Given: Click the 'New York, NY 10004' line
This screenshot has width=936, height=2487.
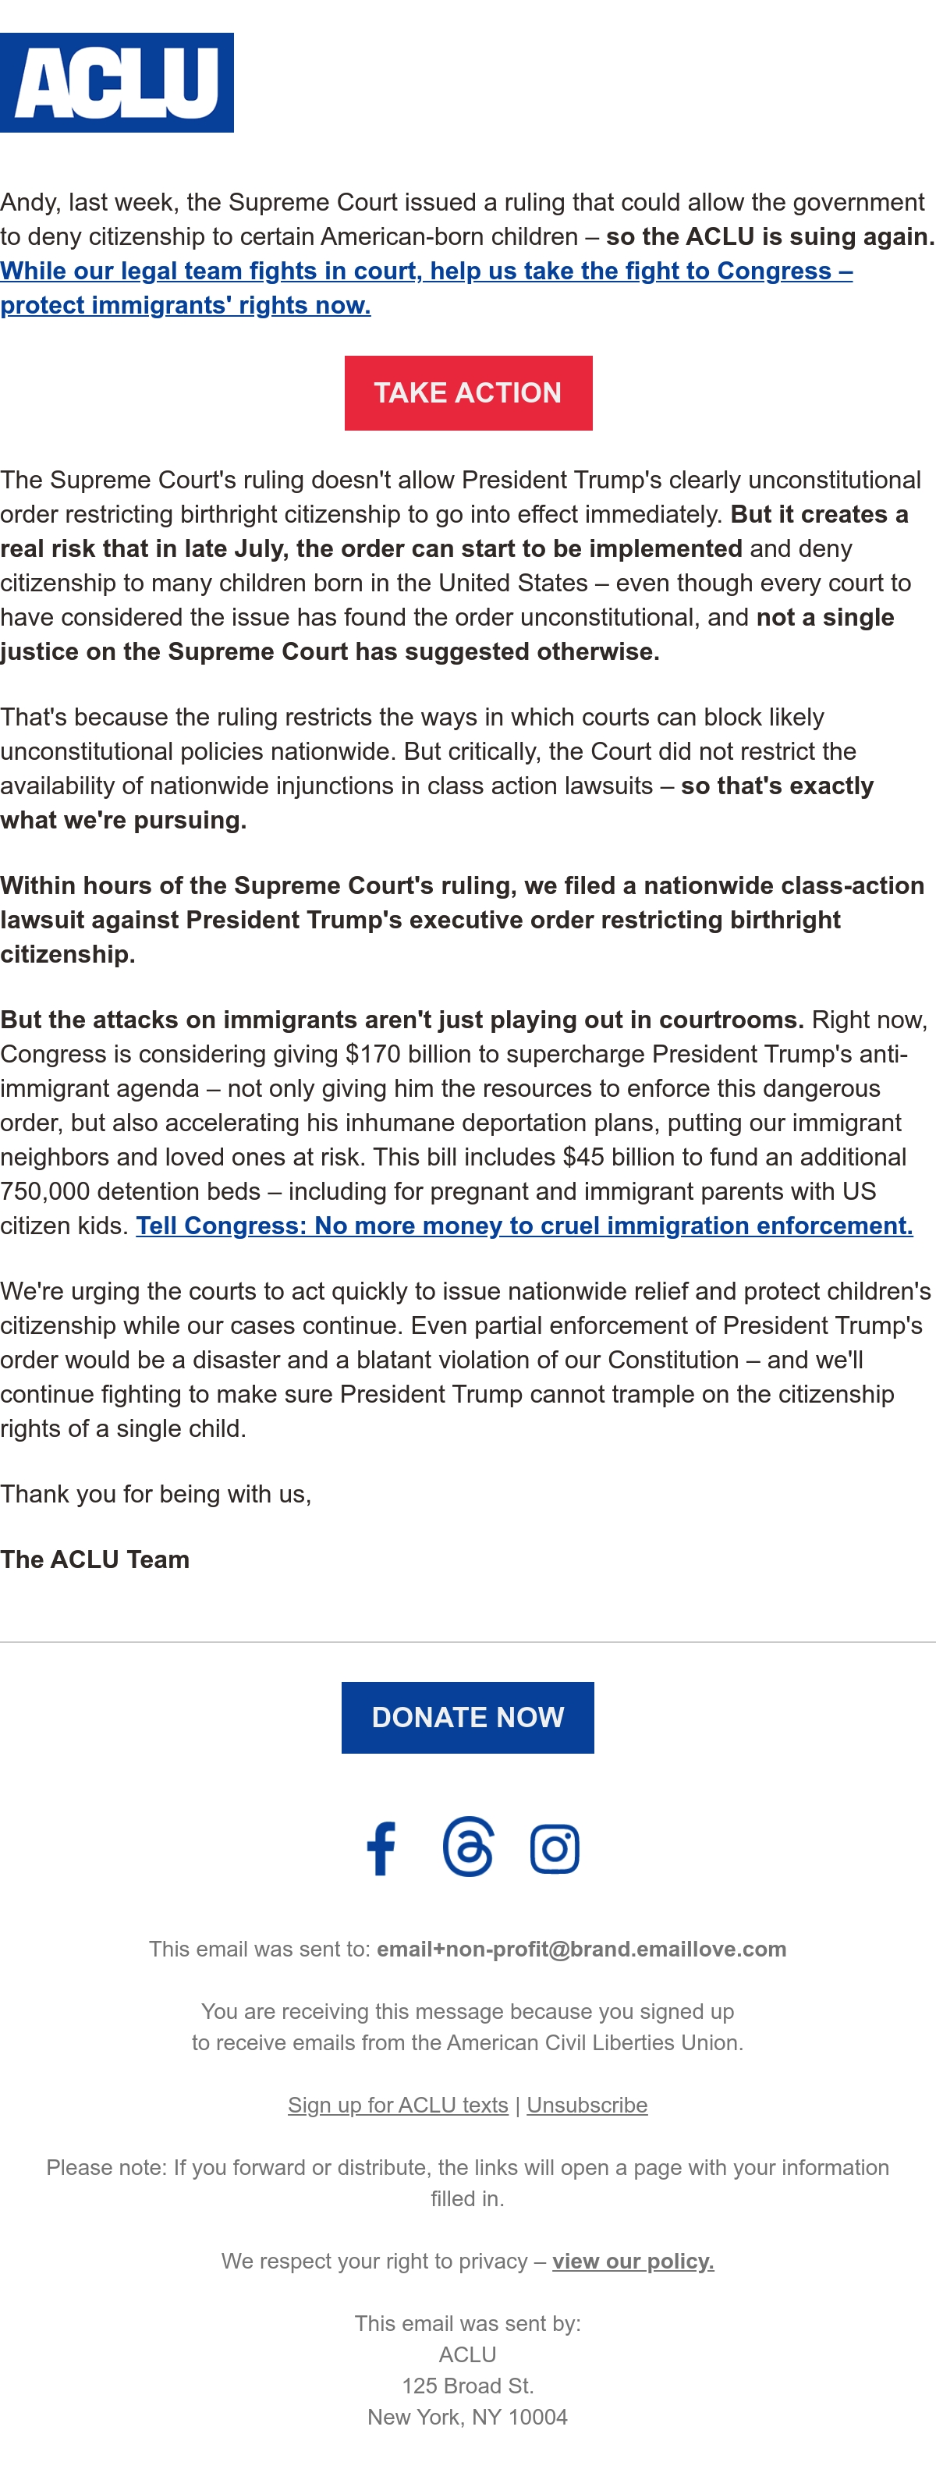Looking at the screenshot, I should pos(468,2418).
